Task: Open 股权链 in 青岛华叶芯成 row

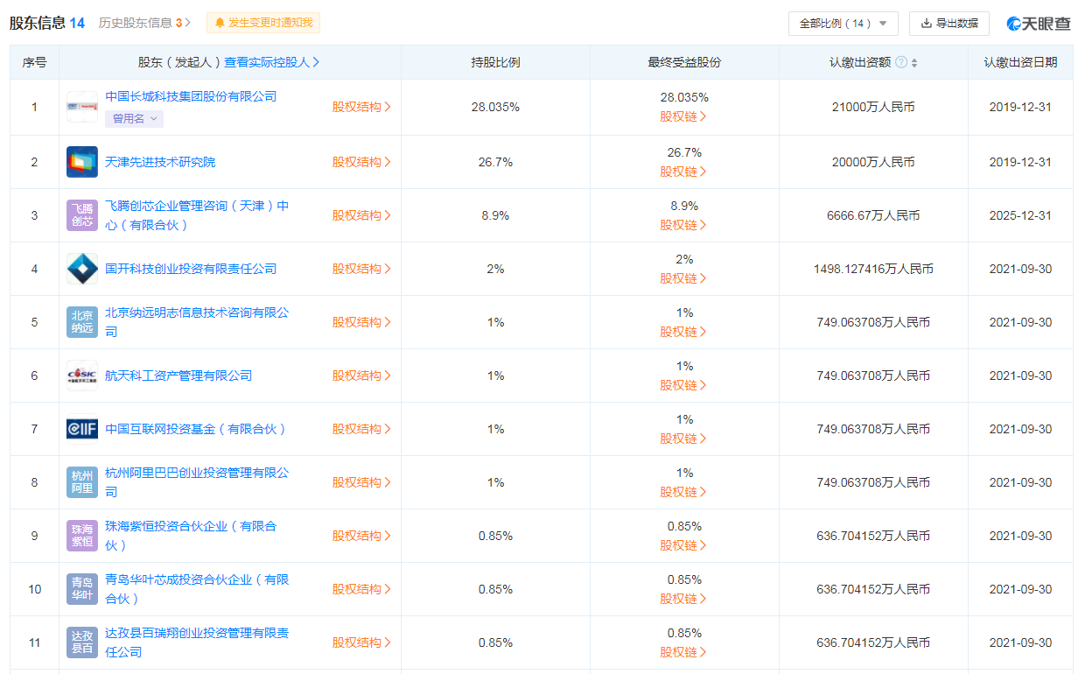Action: point(683,599)
